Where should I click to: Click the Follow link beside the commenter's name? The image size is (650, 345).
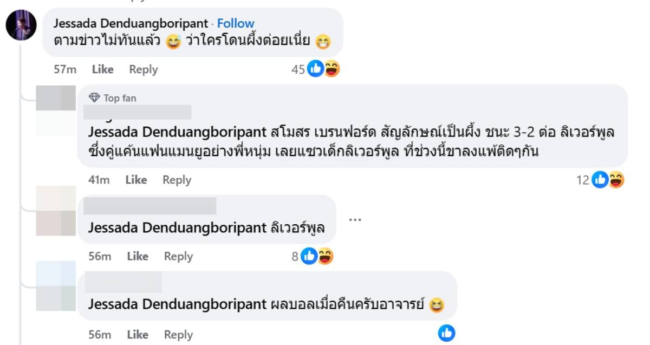pyautogui.click(x=236, y=23)
